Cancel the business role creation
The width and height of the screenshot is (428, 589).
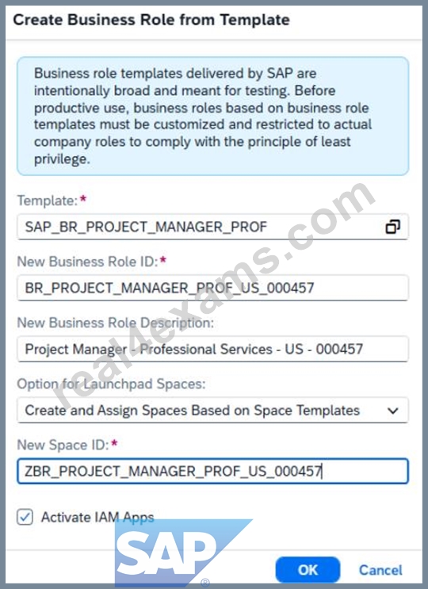coord(380,570)
